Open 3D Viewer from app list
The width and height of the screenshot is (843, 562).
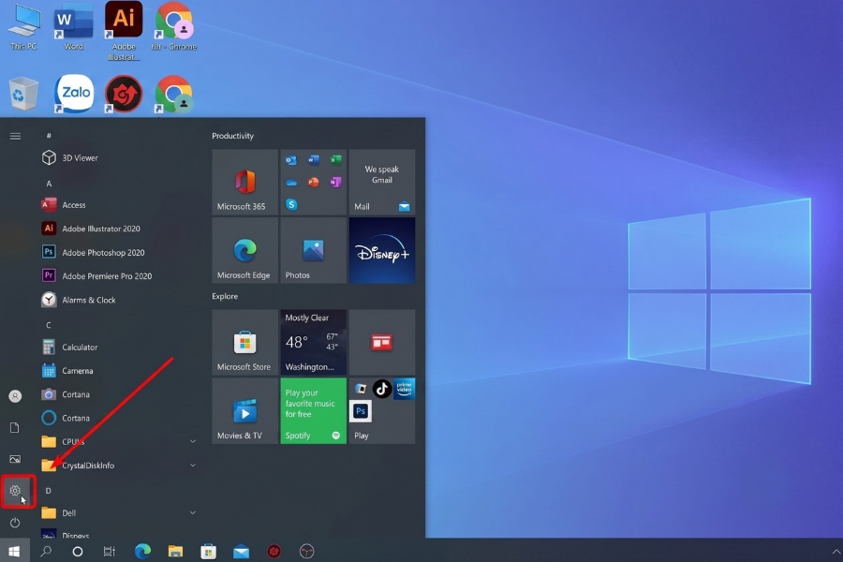(x=118, y=157)
